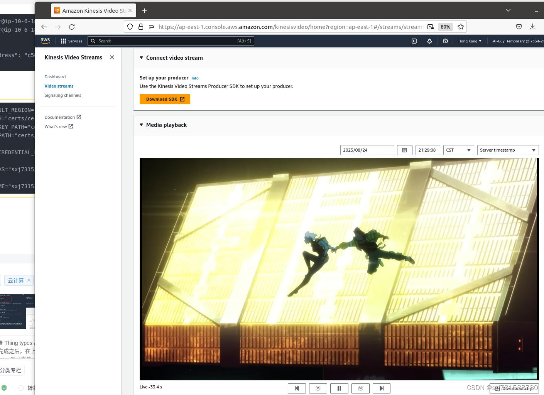Go to AWS console home via logo
The height and width of the screenshot is (395, 544).
click(45, 41)
